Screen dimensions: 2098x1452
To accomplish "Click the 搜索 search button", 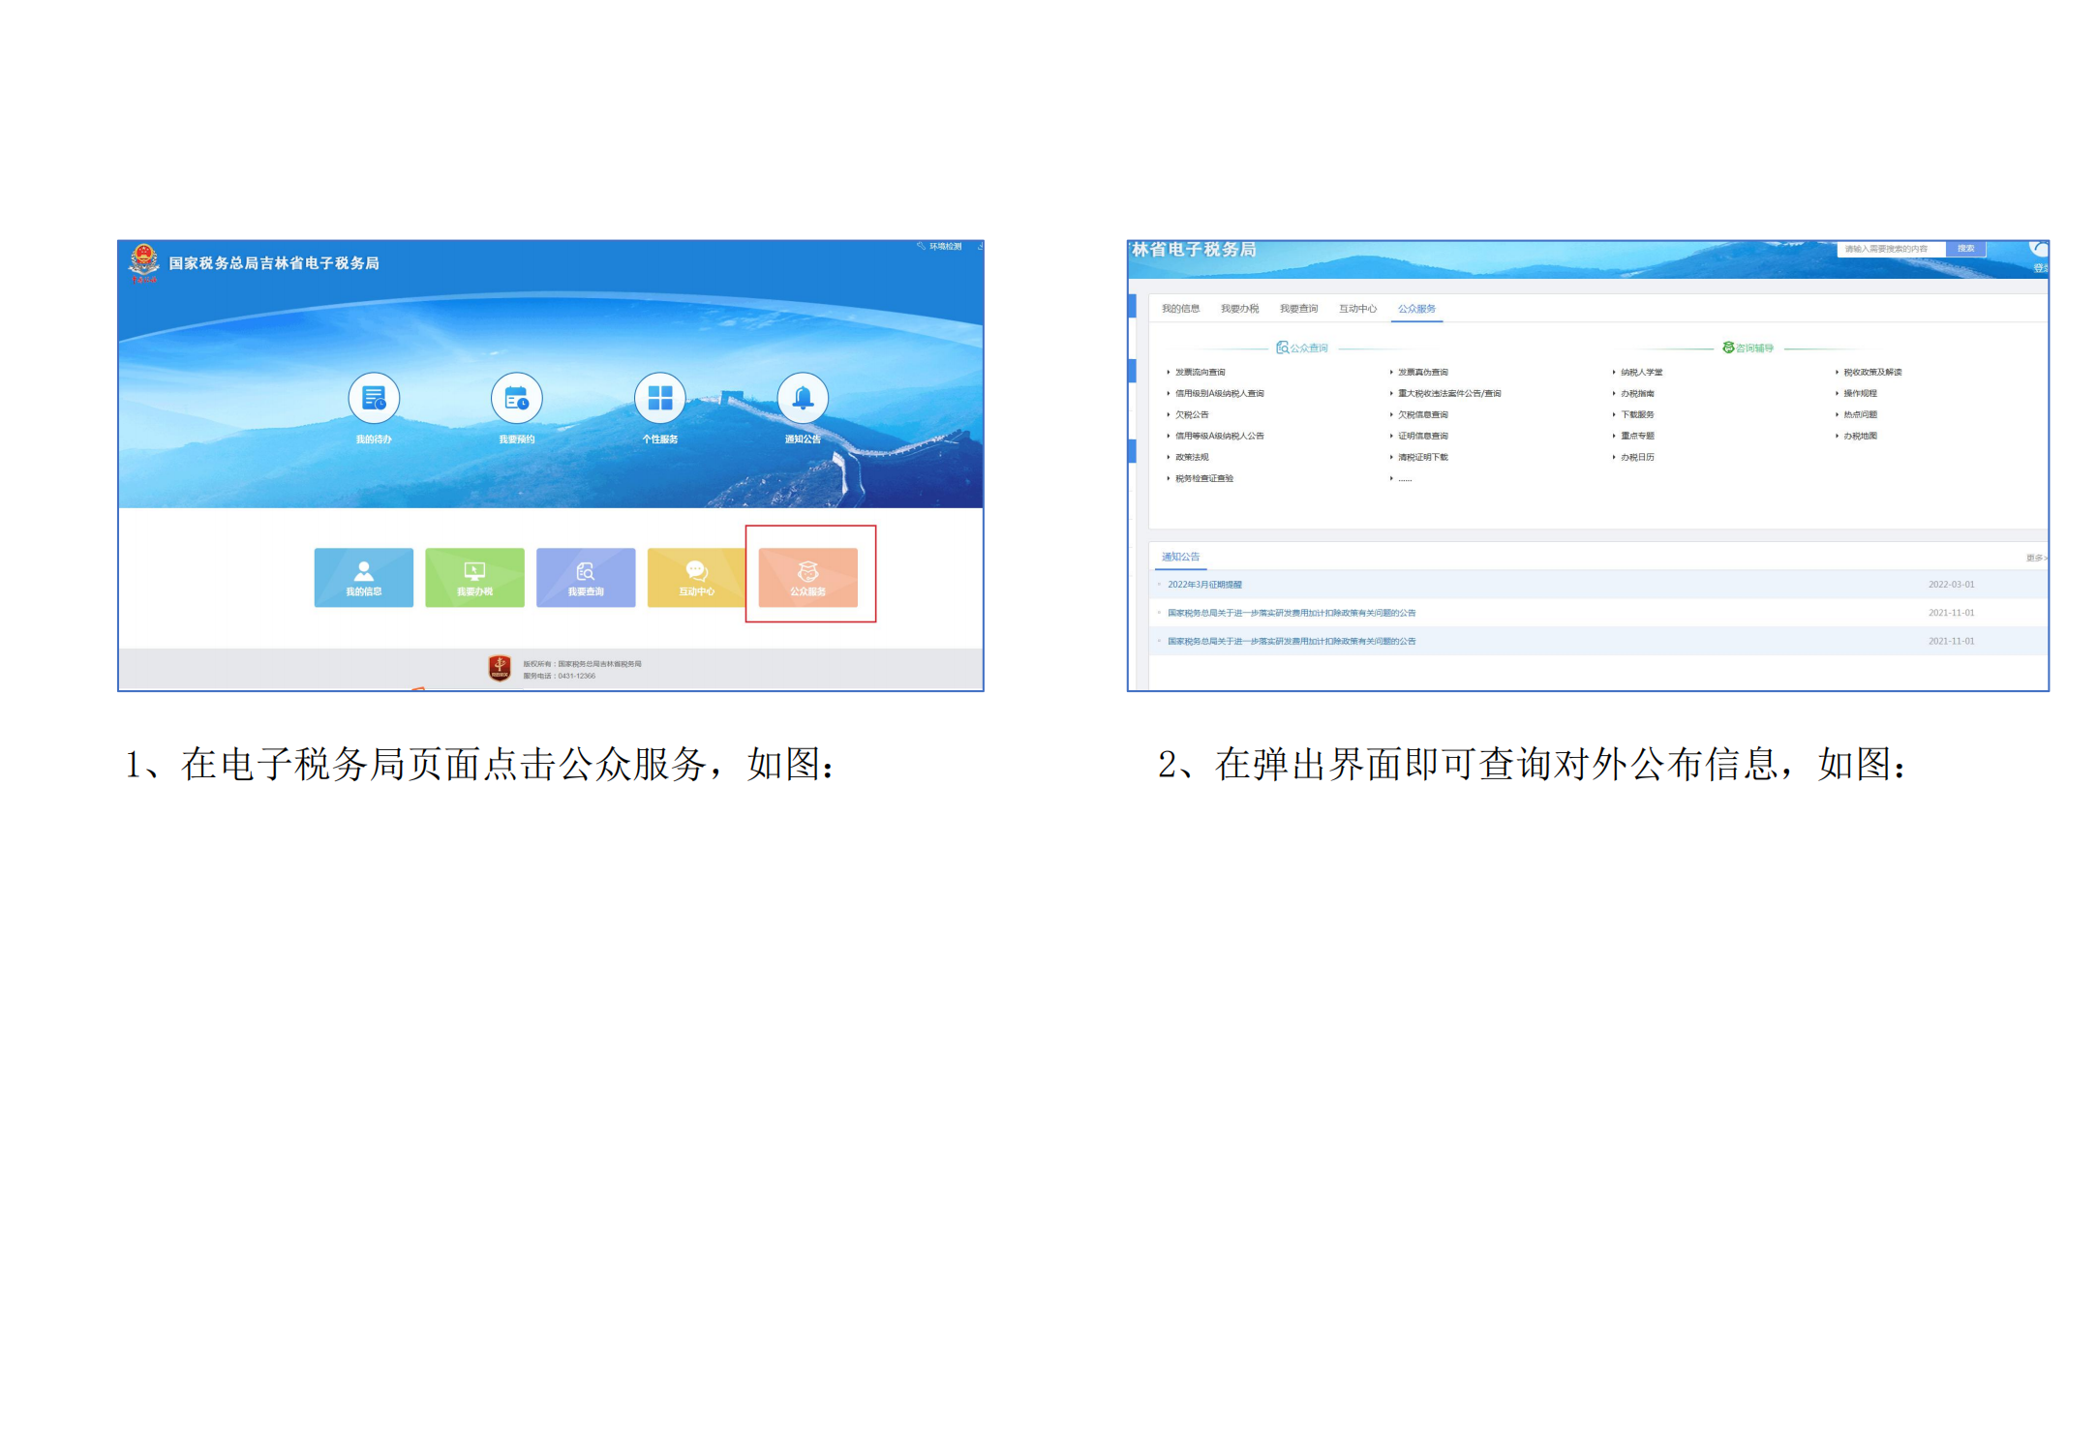I will pyautogui.click(x=1965, y=249).
